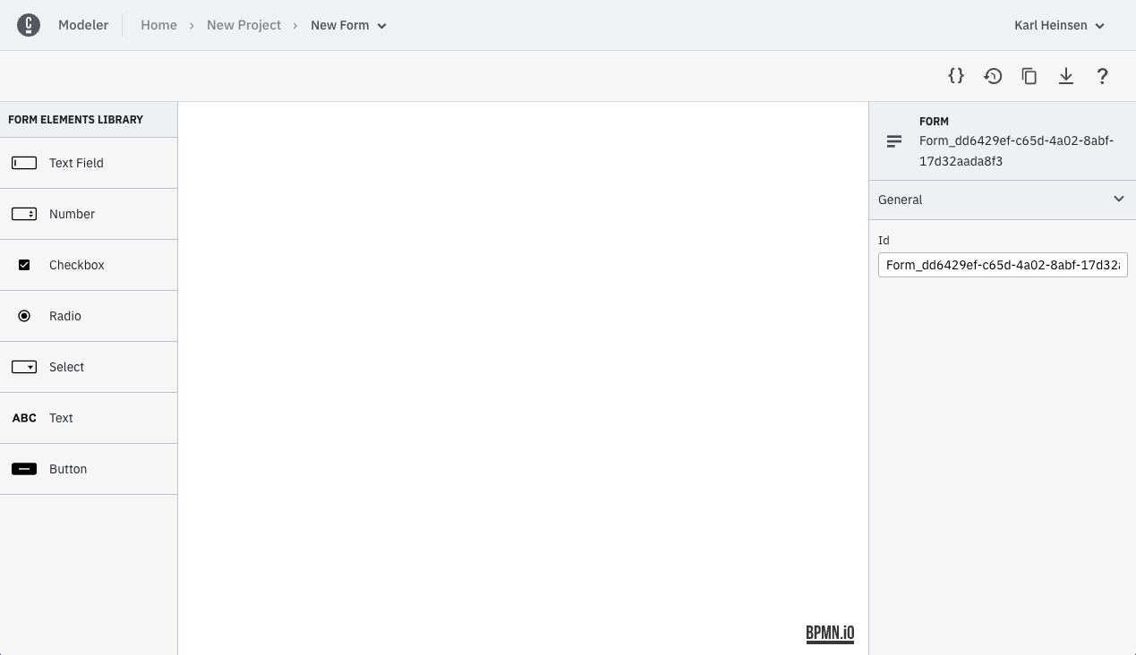Click the "FORM ELEMENTS LIBRARY" heading
The width and height of the screenshot is (1136, 655).
click(75, 119)
